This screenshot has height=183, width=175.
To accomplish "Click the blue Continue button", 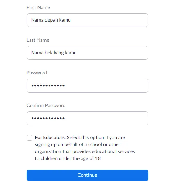I will (87, 175).
